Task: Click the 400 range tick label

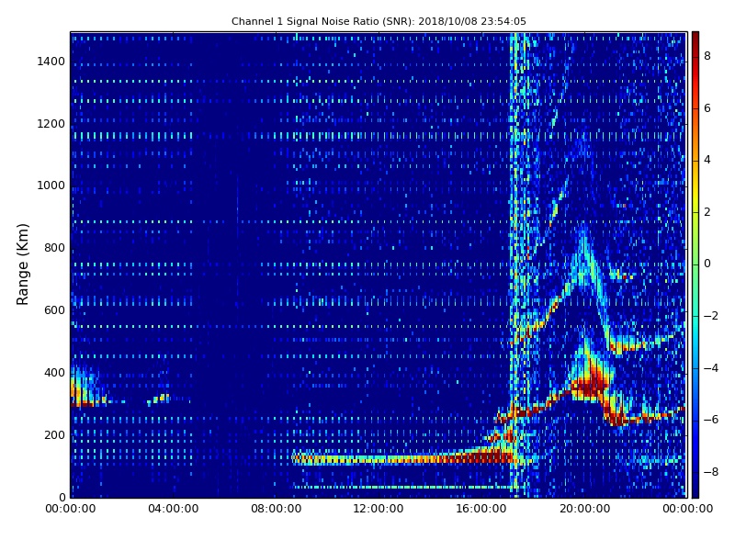Action: [x=54, y=373]
